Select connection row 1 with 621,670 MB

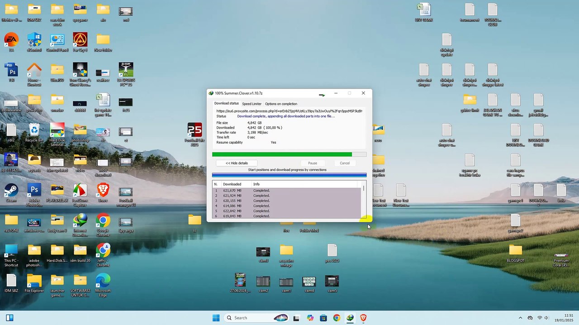click(287, 190)
